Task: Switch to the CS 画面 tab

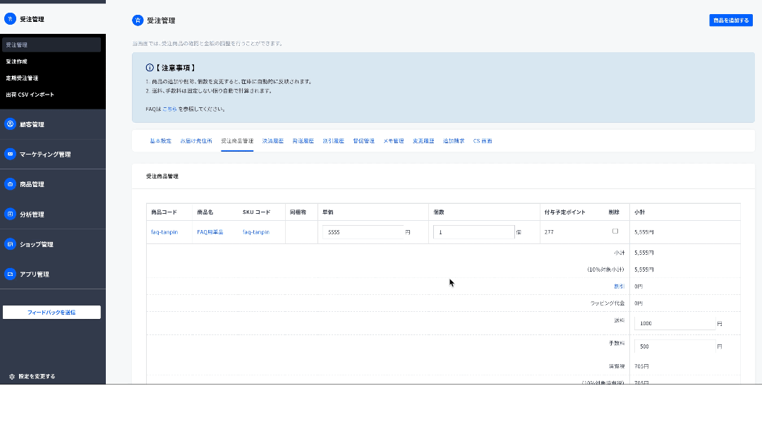Action: [483, 141]
